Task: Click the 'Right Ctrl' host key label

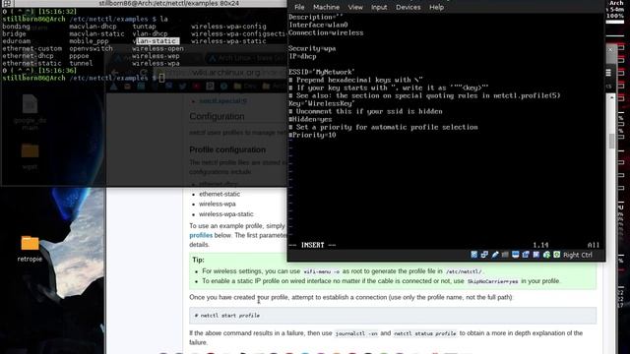Action: 578,255
